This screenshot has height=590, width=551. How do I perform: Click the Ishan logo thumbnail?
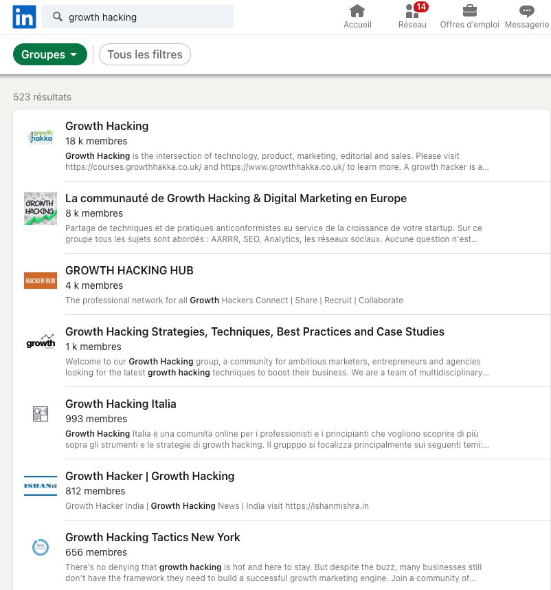click(x=41, y=485)
